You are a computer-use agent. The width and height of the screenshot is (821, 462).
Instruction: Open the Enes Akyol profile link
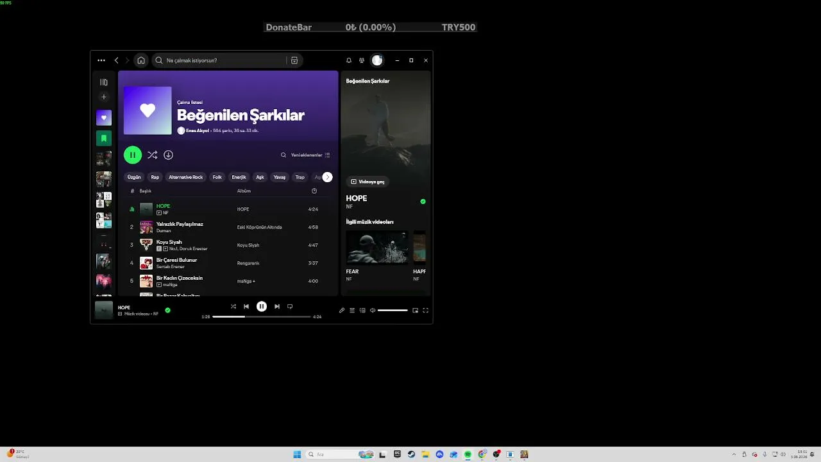(198, 130)
